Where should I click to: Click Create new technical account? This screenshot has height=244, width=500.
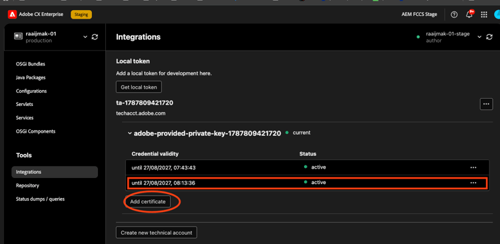pyautogui.click(x=156, y=233)
